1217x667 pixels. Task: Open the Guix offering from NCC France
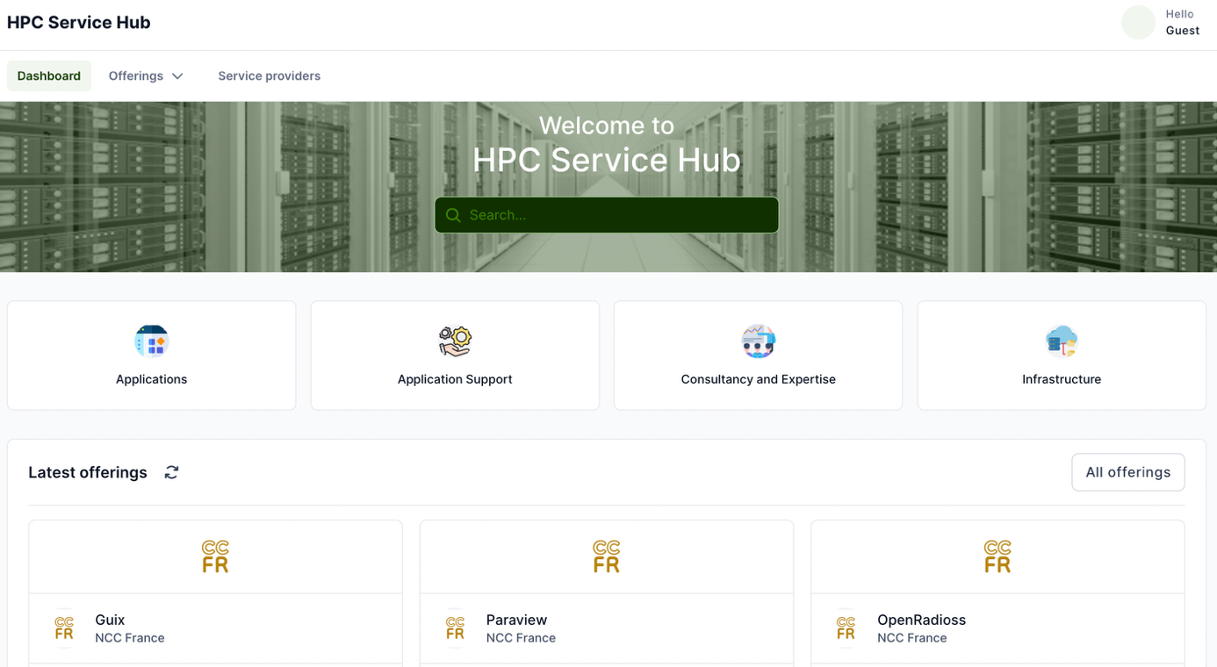click(110, 620)
